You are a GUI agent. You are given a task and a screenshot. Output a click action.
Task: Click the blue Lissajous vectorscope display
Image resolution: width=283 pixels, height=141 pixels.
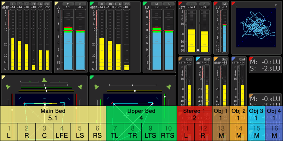coord(256,27)
